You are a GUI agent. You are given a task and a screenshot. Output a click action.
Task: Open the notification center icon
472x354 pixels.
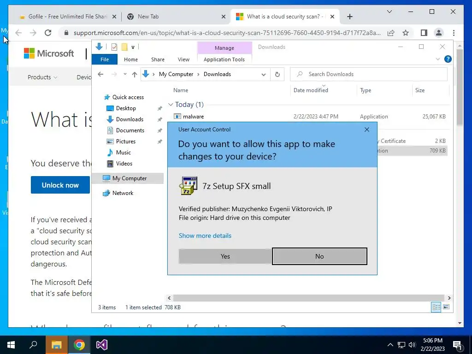(458, 345)
